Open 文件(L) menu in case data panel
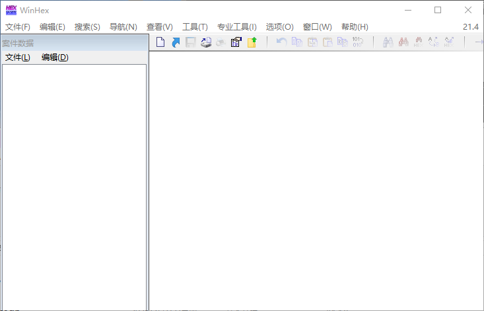The image size is (484, 311). (18, 57)
